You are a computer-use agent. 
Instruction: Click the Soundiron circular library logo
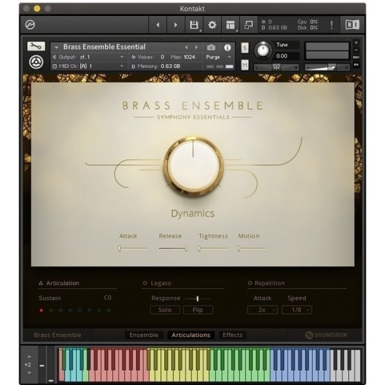point(36,62)
